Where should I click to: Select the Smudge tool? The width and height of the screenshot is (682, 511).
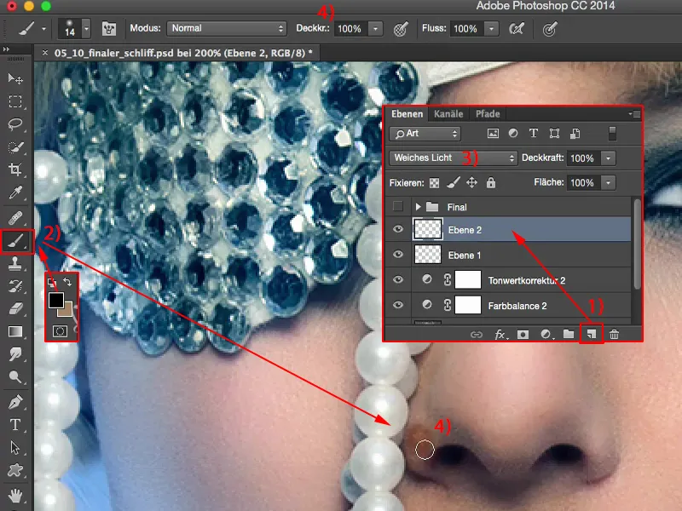tap(15, 354)
